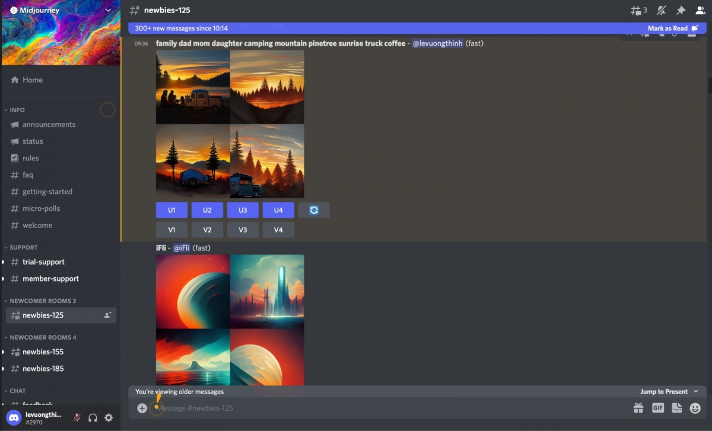Click the @levuongthinh mention
This screenshot has height=431, width=712.
(437, 43)
